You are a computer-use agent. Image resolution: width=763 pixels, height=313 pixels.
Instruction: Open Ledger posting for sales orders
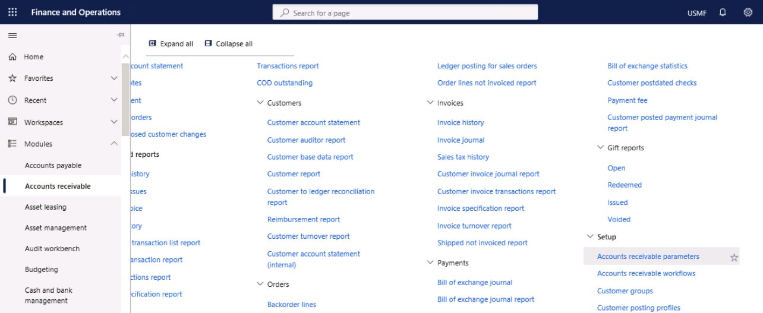click(487, 66)
